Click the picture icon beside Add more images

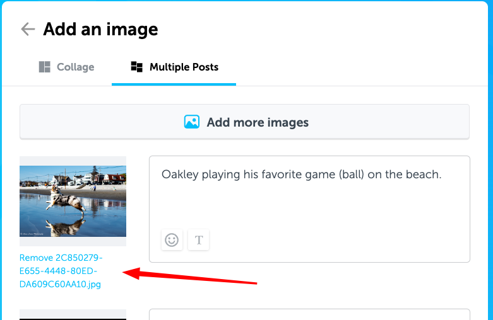(x=191, y=122)
